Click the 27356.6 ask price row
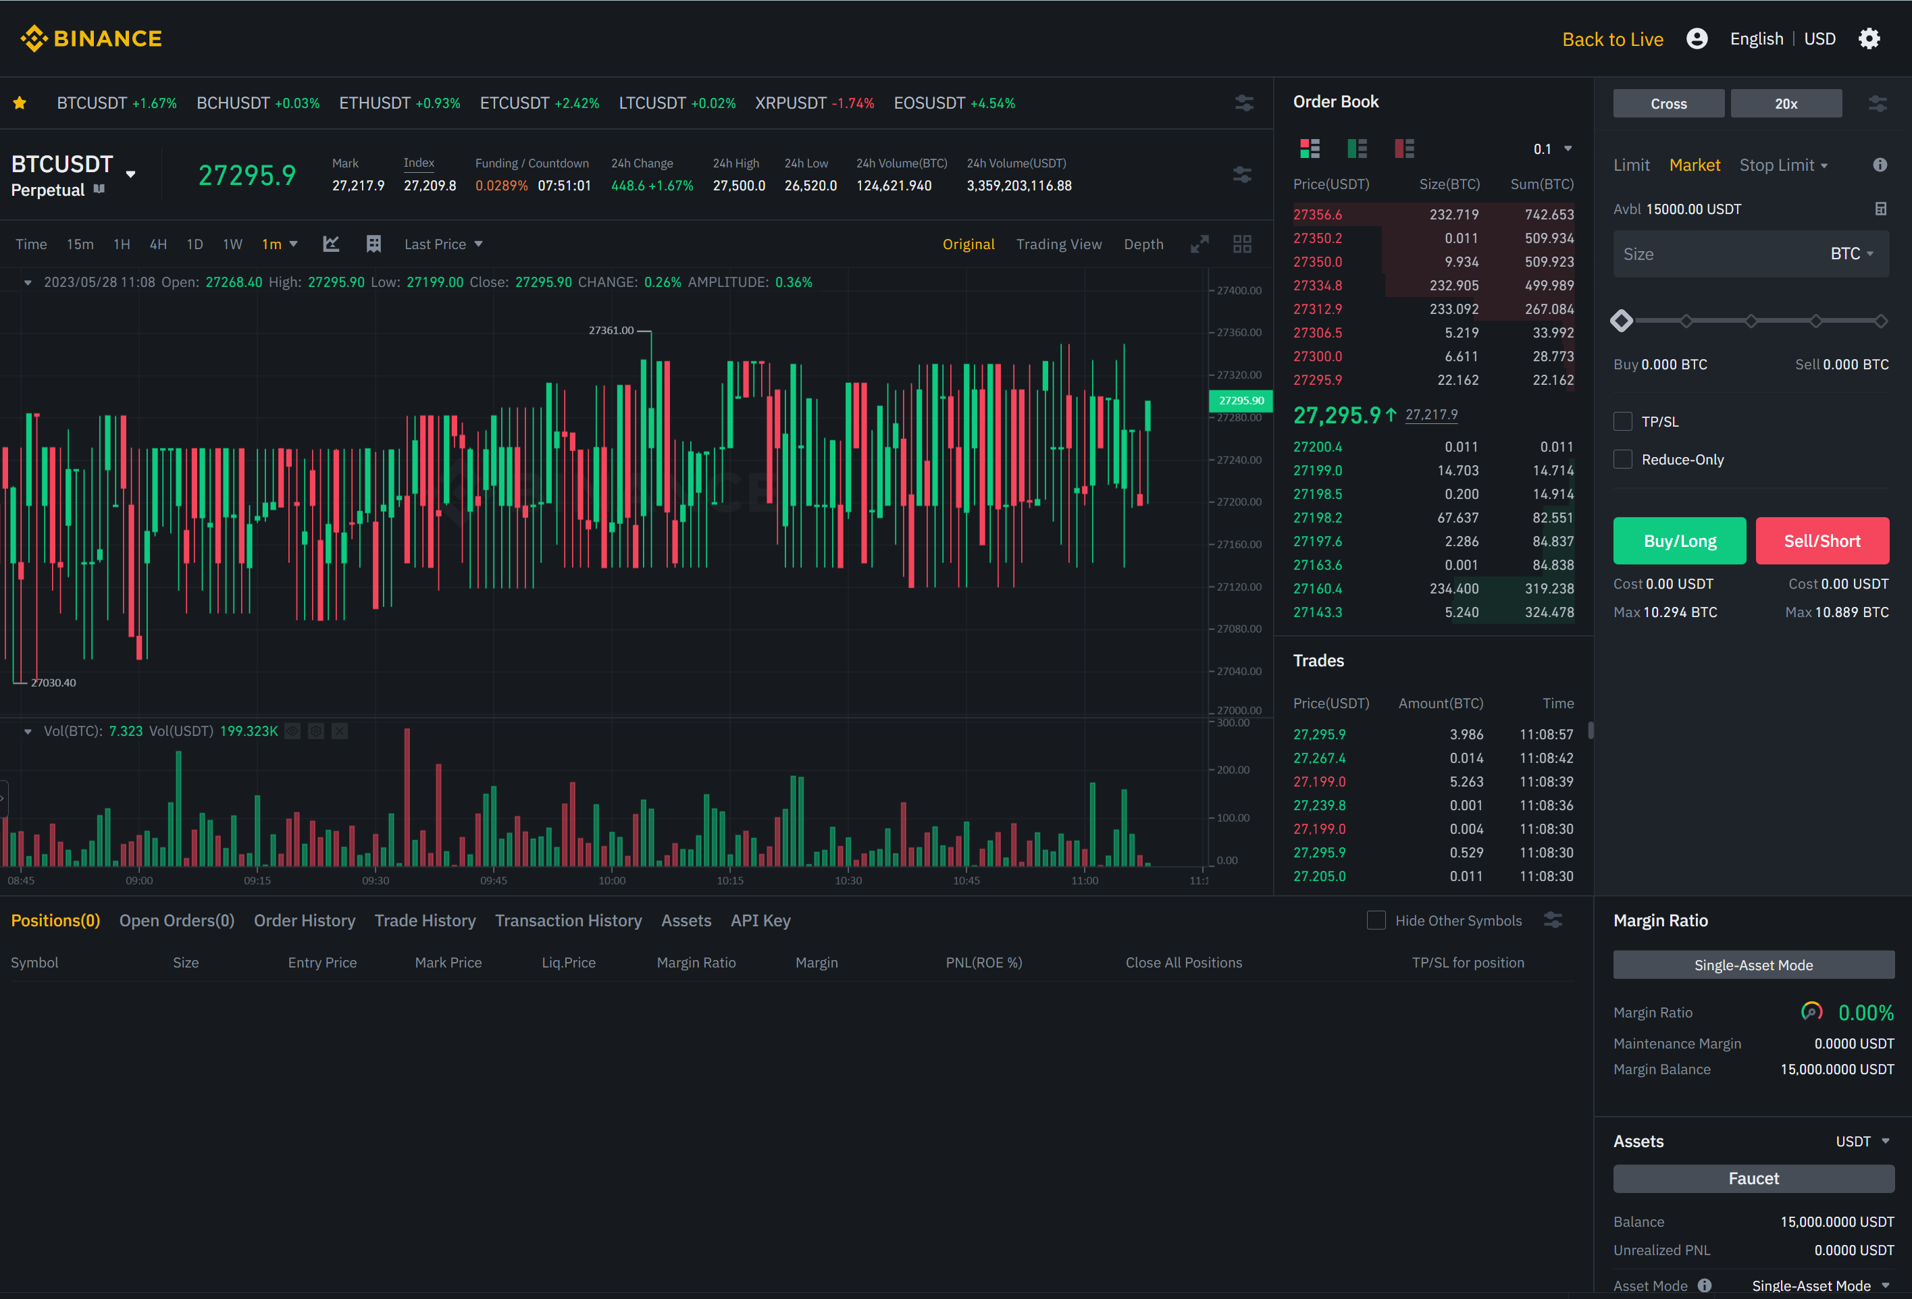This screenshot has width=1912, height=1299. pyautogui.click(x=1433, y=214)
